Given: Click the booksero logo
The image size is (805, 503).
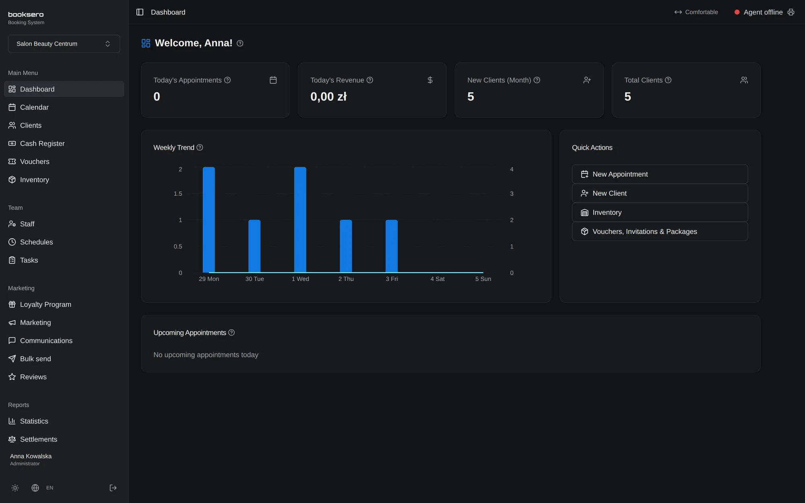Looking at the screenshot, I should 26,14.
